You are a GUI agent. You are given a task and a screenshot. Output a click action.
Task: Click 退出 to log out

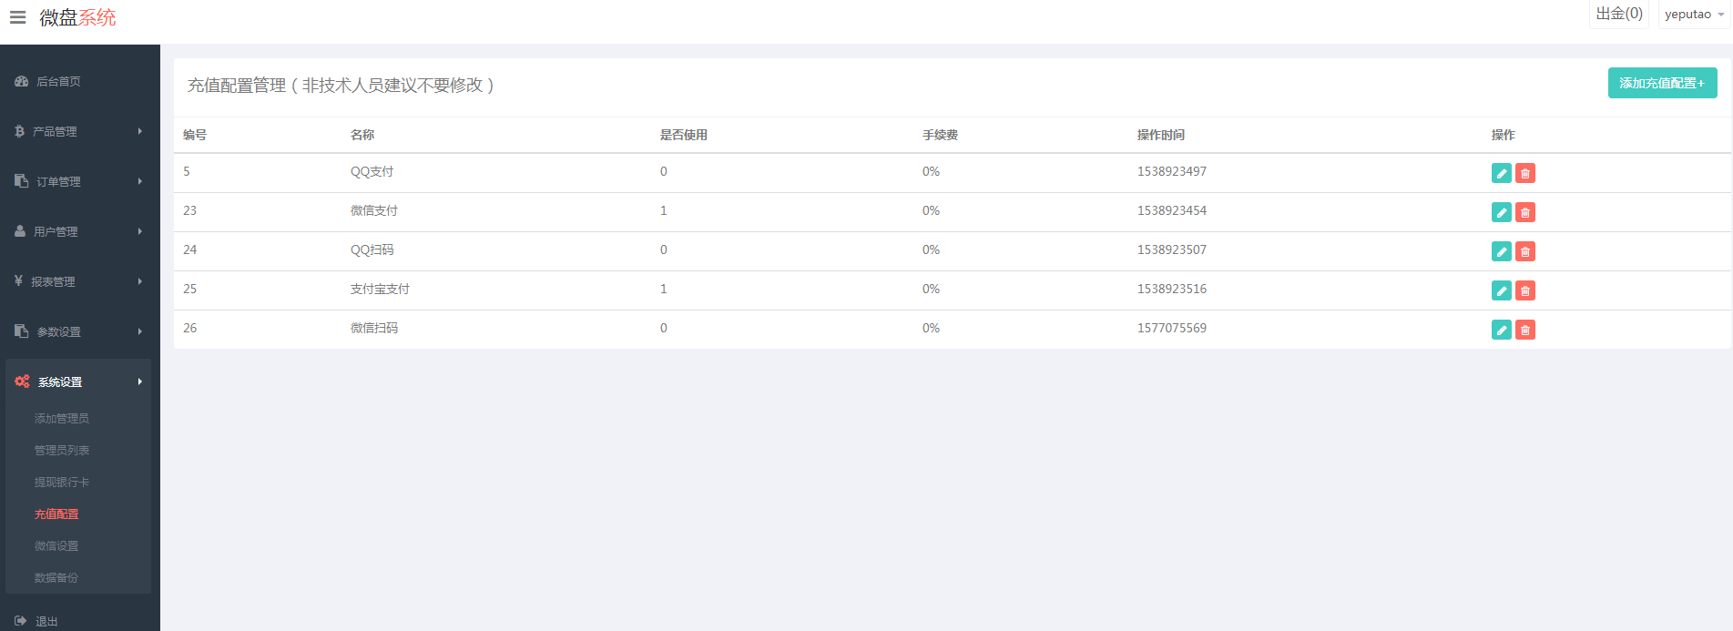click(46, 621)
